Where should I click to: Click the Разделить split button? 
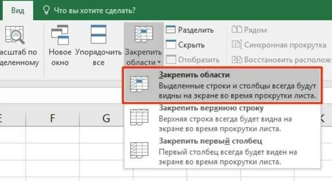(190, 30)
